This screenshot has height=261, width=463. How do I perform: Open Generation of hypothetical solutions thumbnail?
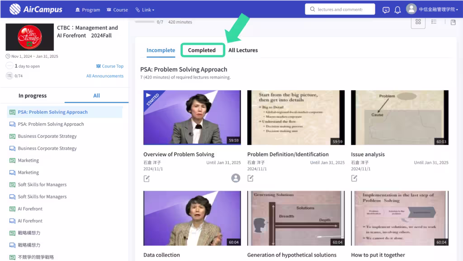point(296,218)
